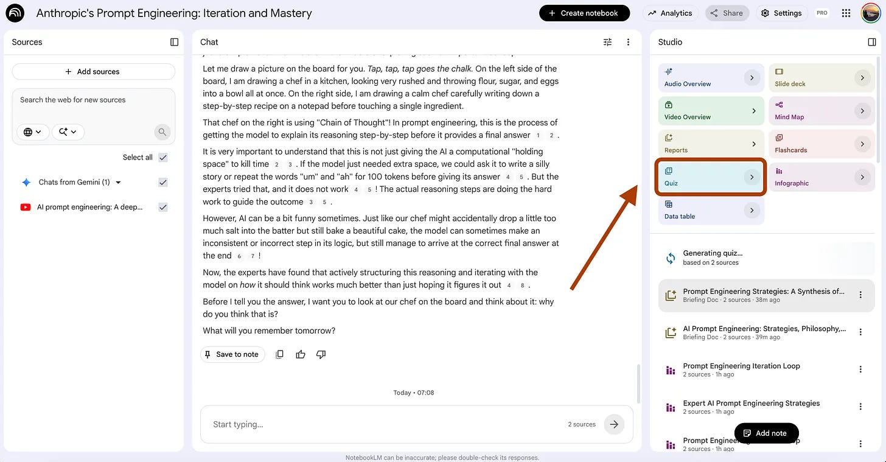Click the Create notebook button
This screenshot has width=886, height=462.
tap(584, 13)
